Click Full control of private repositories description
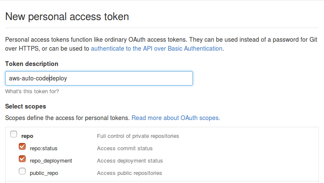Screen dimensions: 324x183 [138, 136]
